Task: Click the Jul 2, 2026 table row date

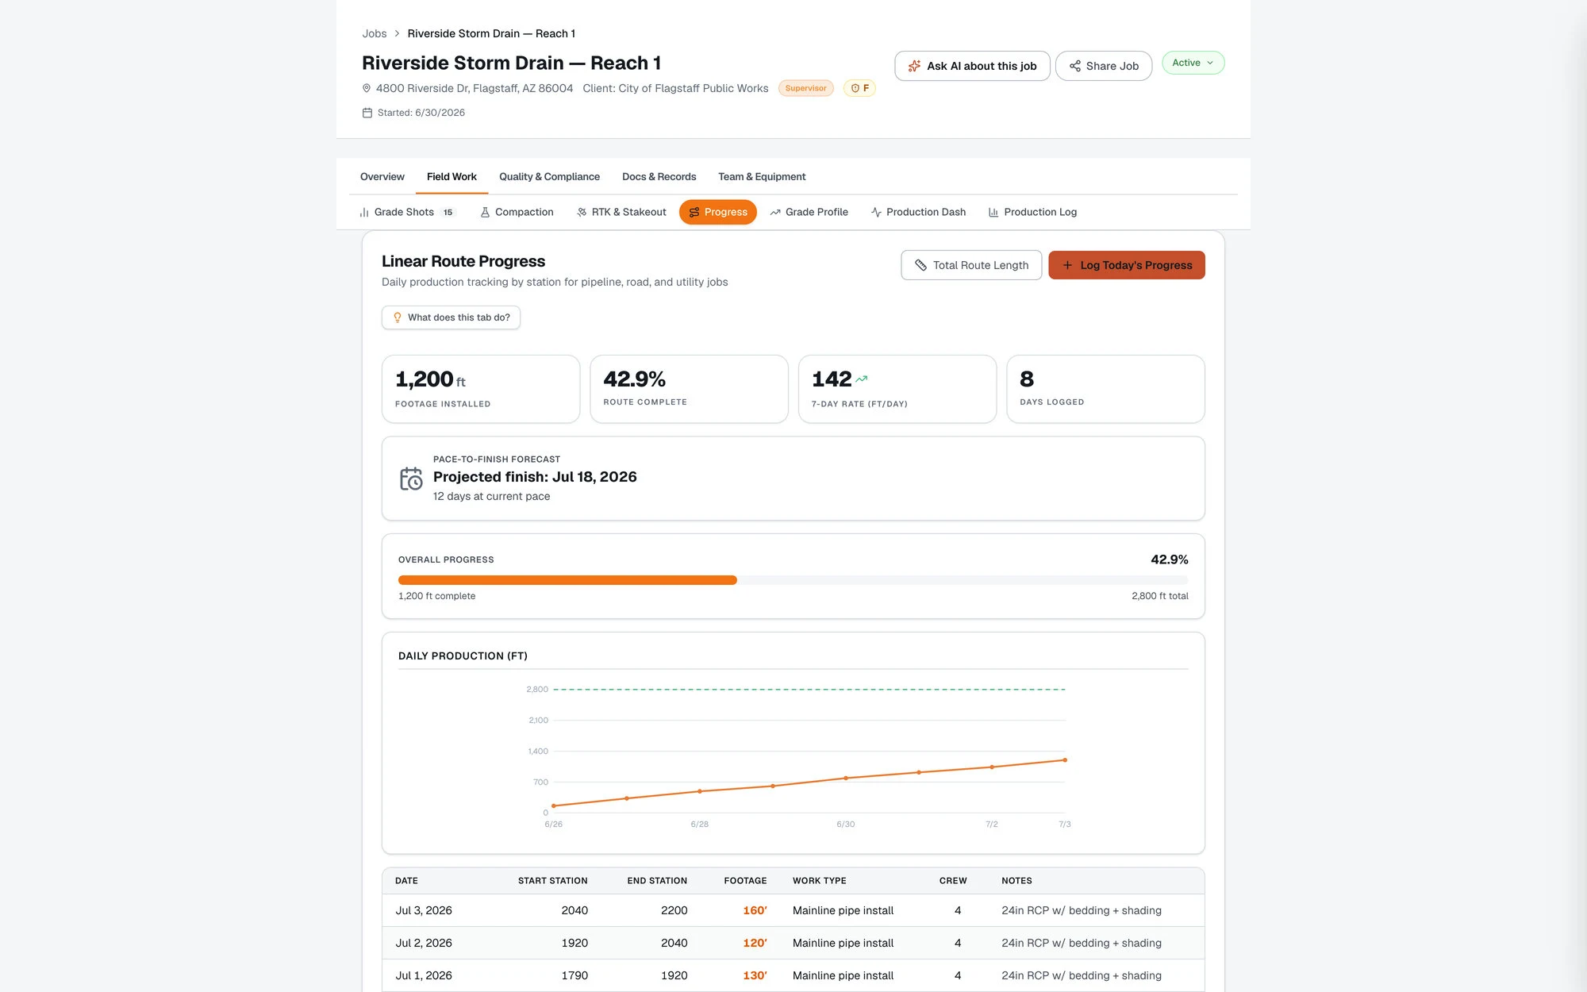Action: (424, 943)
